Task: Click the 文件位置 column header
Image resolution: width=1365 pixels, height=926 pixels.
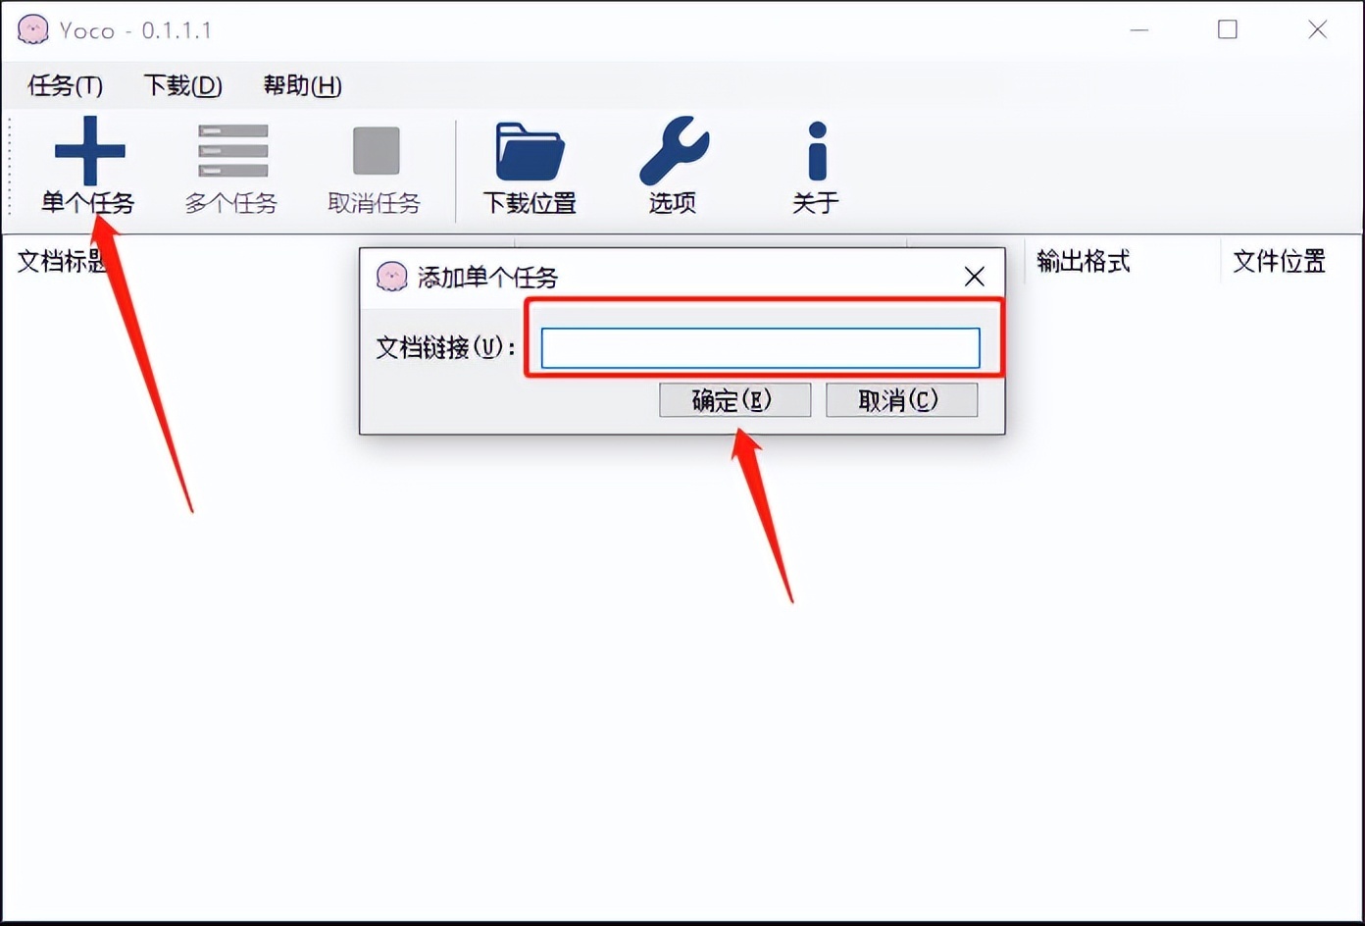Action: pyautogui.click(x=1279, y=261)
